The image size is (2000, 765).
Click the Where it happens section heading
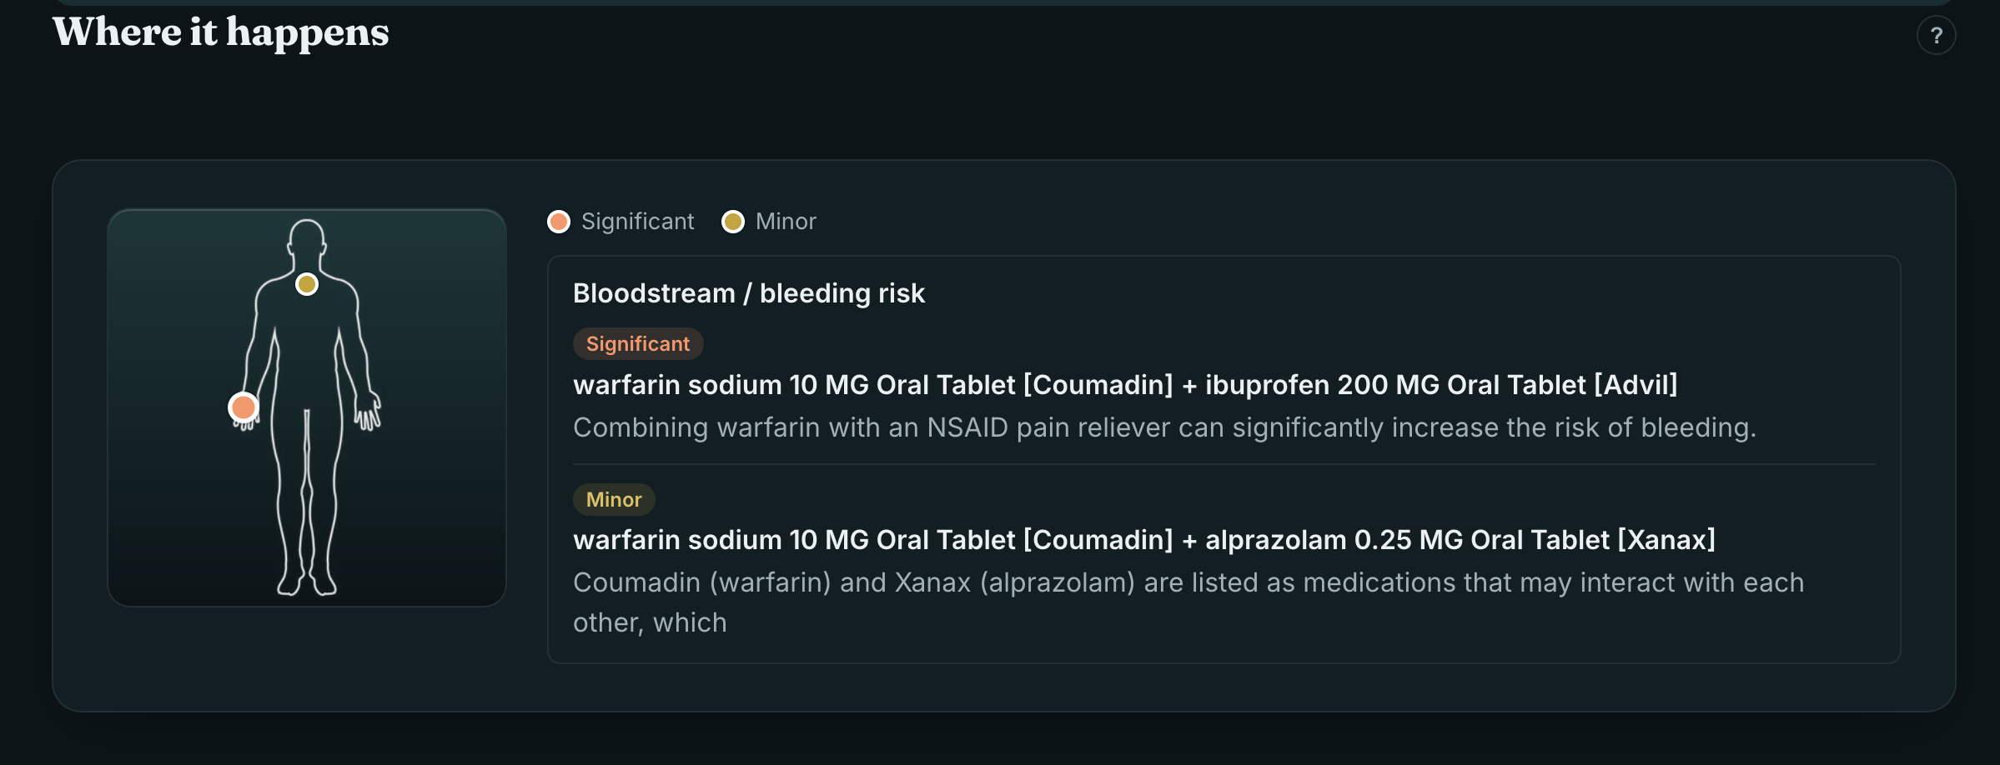[x=221, y=32]
